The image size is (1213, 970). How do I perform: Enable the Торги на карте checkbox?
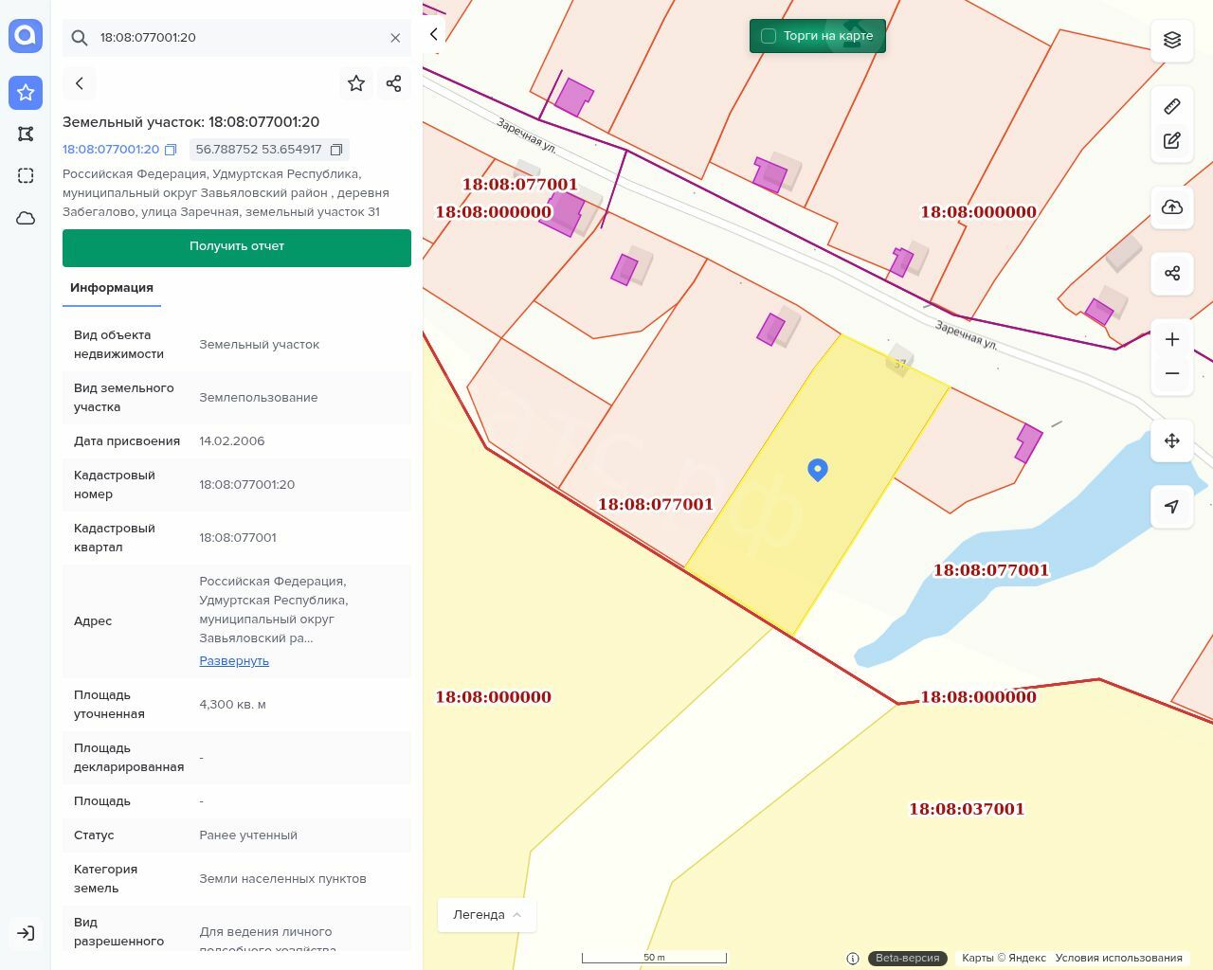(769, 36)
